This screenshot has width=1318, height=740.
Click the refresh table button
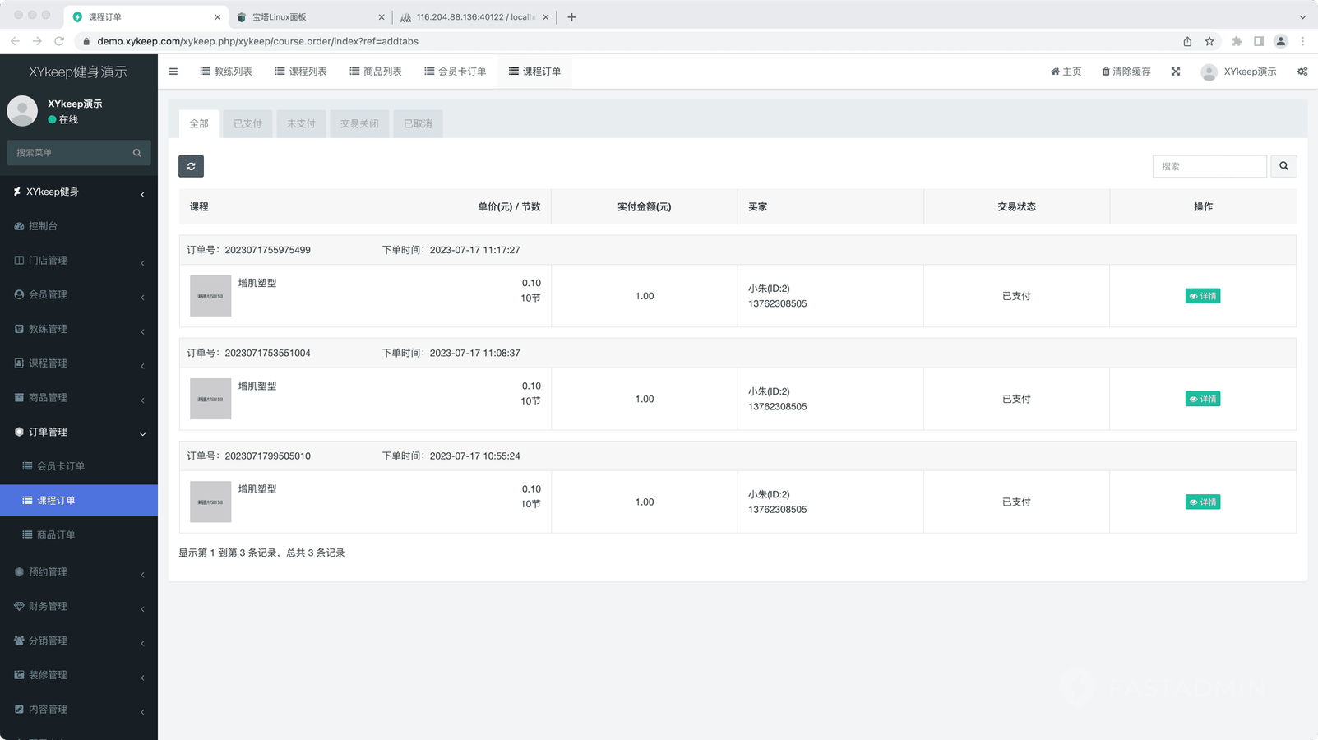tap(191, 166)
